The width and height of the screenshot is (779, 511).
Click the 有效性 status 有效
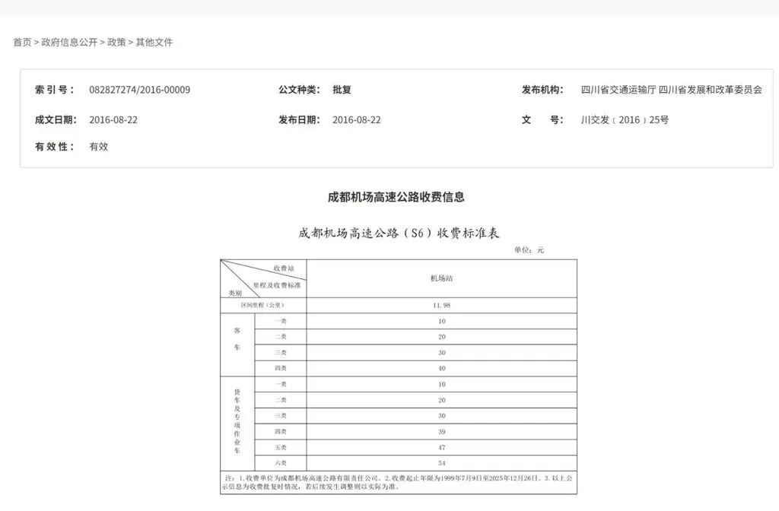(97, 146)
